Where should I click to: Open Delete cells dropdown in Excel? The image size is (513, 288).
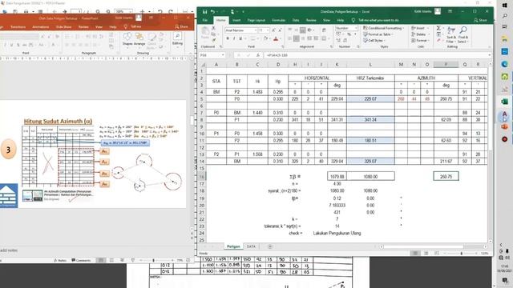[420, 34]
